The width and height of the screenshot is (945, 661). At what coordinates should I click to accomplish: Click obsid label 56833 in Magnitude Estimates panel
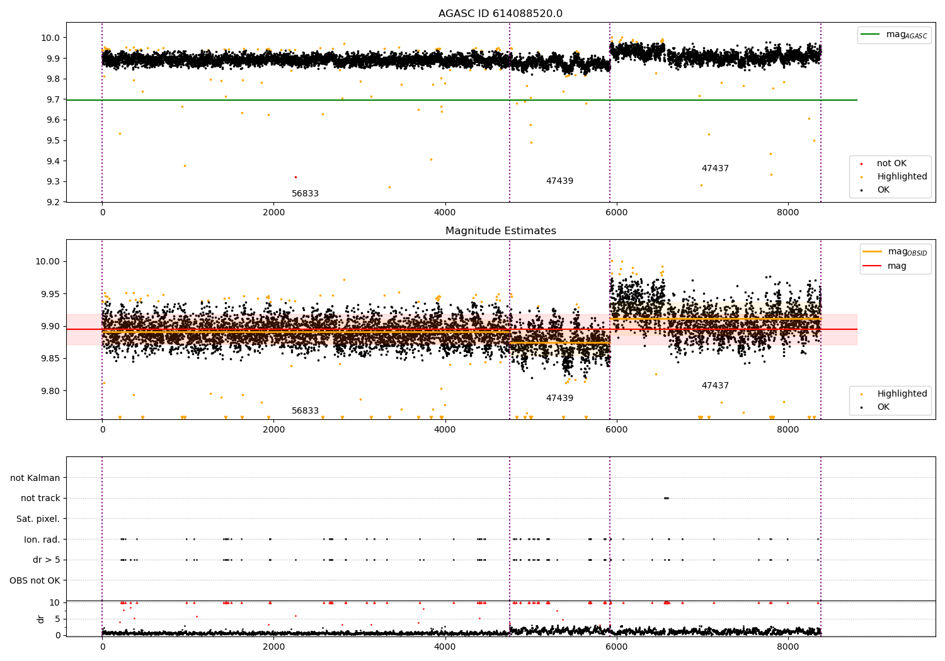305,411
